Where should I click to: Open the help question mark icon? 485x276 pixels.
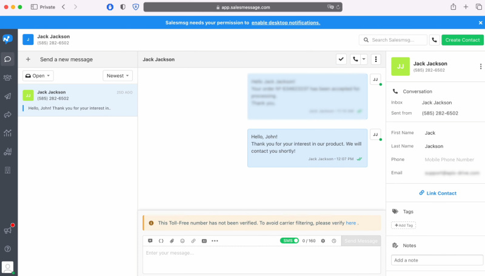tap(8, 249)
